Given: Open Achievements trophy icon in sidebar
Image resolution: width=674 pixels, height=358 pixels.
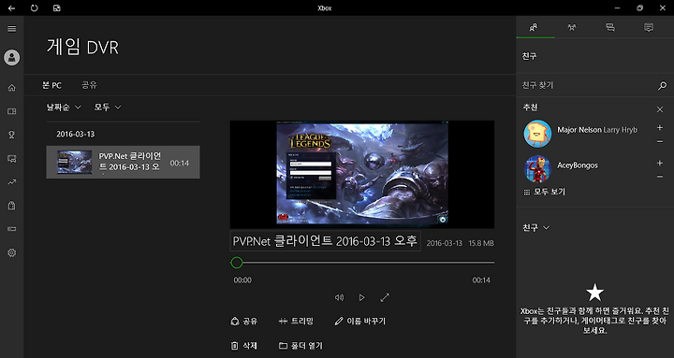Looking at the screenshot, I should (12, 135).
